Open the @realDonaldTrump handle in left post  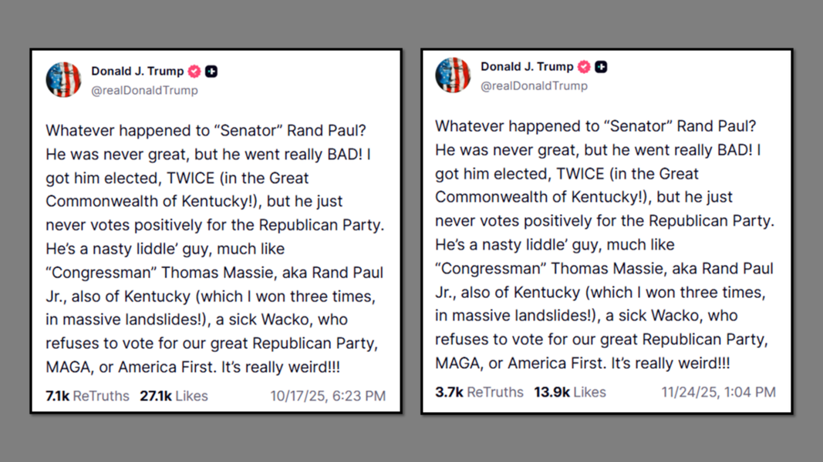click(x=144, y=90)
